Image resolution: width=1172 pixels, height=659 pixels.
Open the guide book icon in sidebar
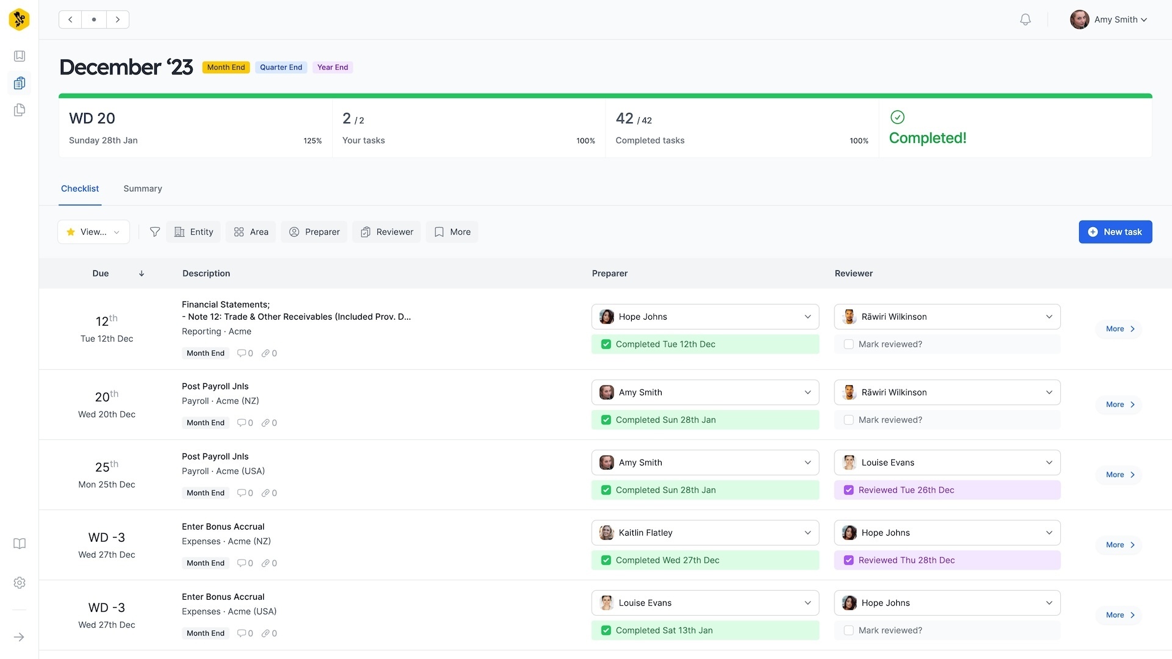coord(20,544)
